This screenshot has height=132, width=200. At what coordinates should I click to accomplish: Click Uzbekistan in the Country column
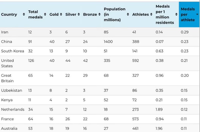[x=12, y=91]
